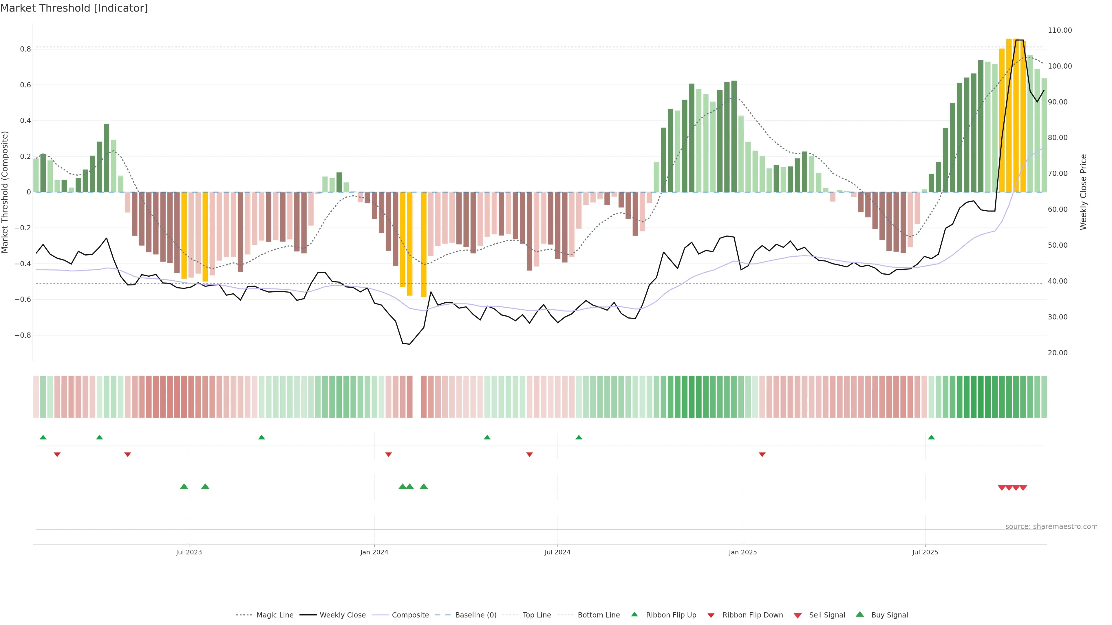Hide the Baseline (0) series via legend
The image size is (1112, 625).
(x=475, y=615)
